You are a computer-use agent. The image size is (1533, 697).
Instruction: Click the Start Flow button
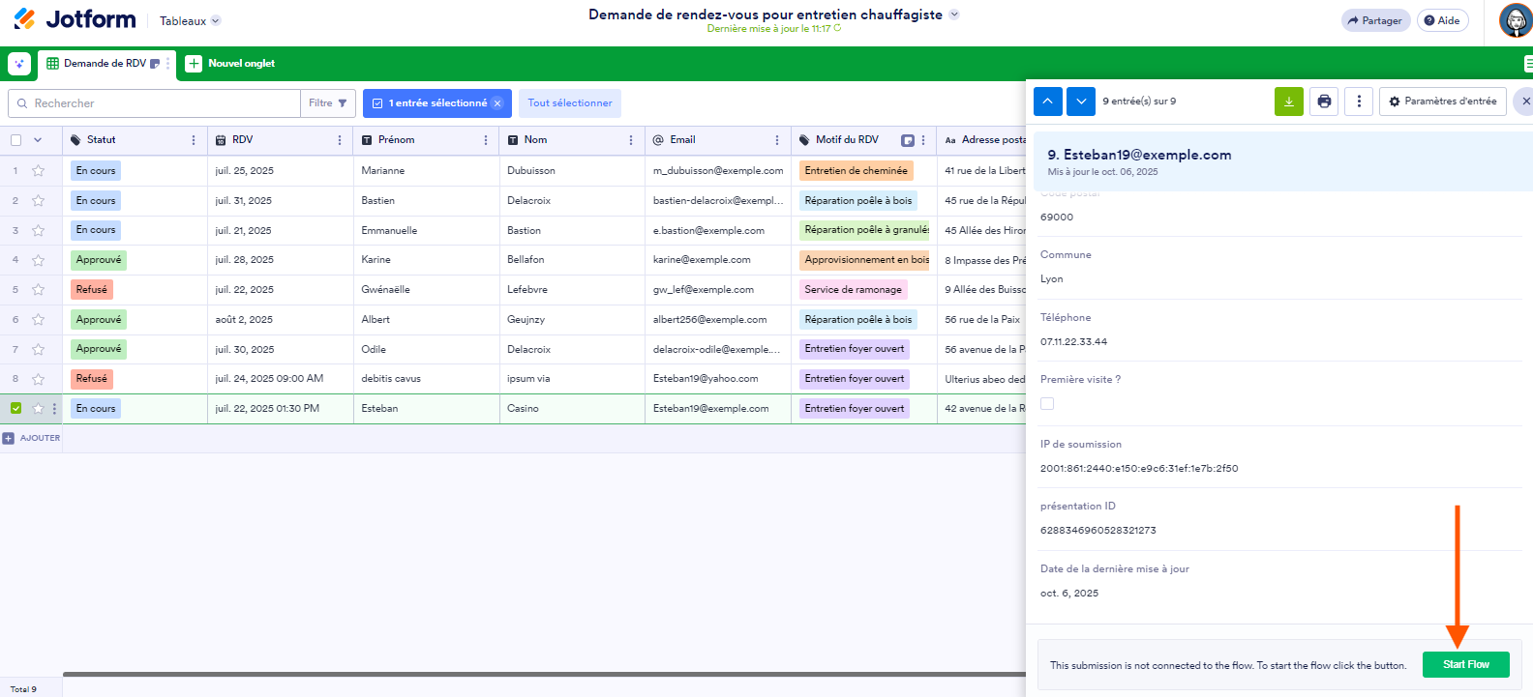click(x=1465, y=664)
